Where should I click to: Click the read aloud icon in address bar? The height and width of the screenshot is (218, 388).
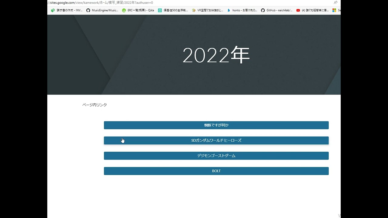click(x=336, y=3)
